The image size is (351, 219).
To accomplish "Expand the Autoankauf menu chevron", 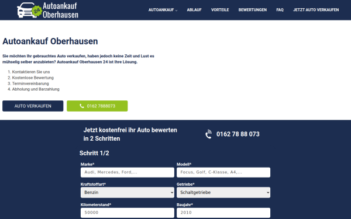I will click(176, 11).
